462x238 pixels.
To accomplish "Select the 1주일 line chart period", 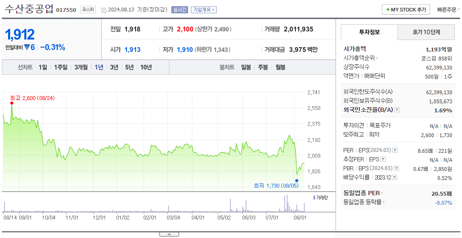I will click(x=61, y=67).
